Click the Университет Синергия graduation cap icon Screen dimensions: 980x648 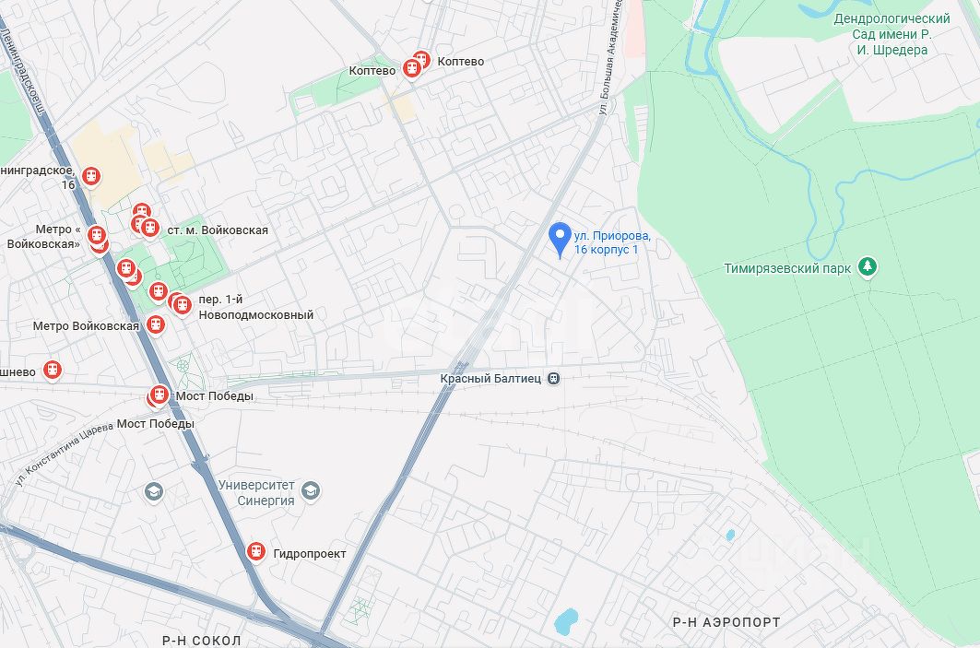[x=311, y=491]
